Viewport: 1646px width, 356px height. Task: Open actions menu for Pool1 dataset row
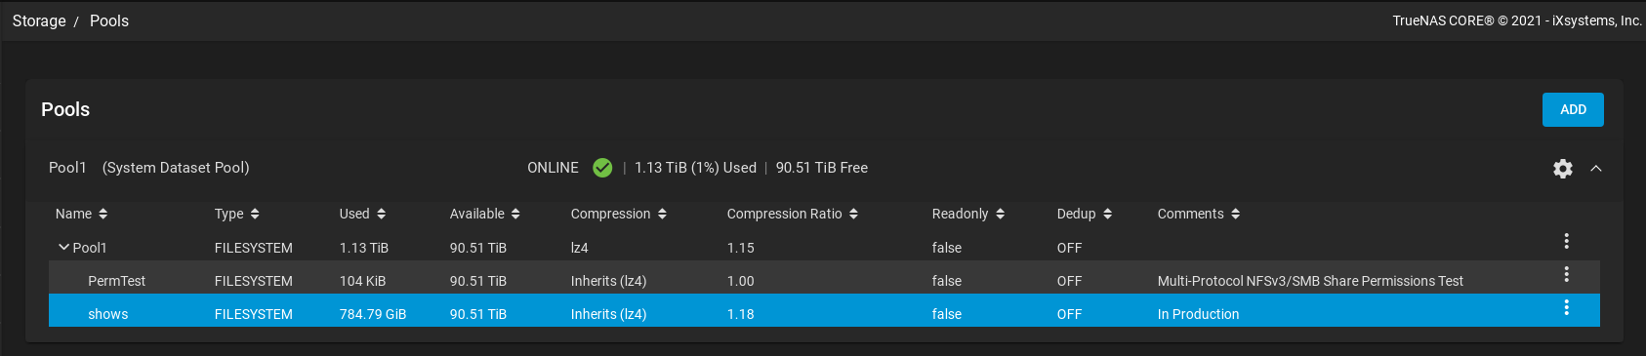(x=1566, y=241)
